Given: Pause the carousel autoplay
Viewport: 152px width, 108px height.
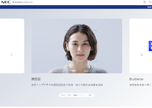Looking at the screenshot, I should (x=90, y=95).
